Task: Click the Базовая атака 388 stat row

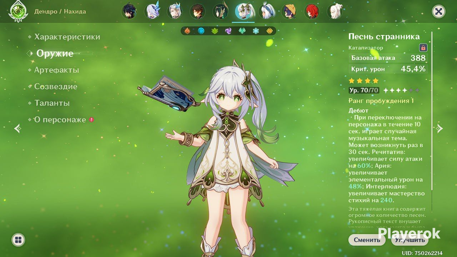Action: click(388, 58)
